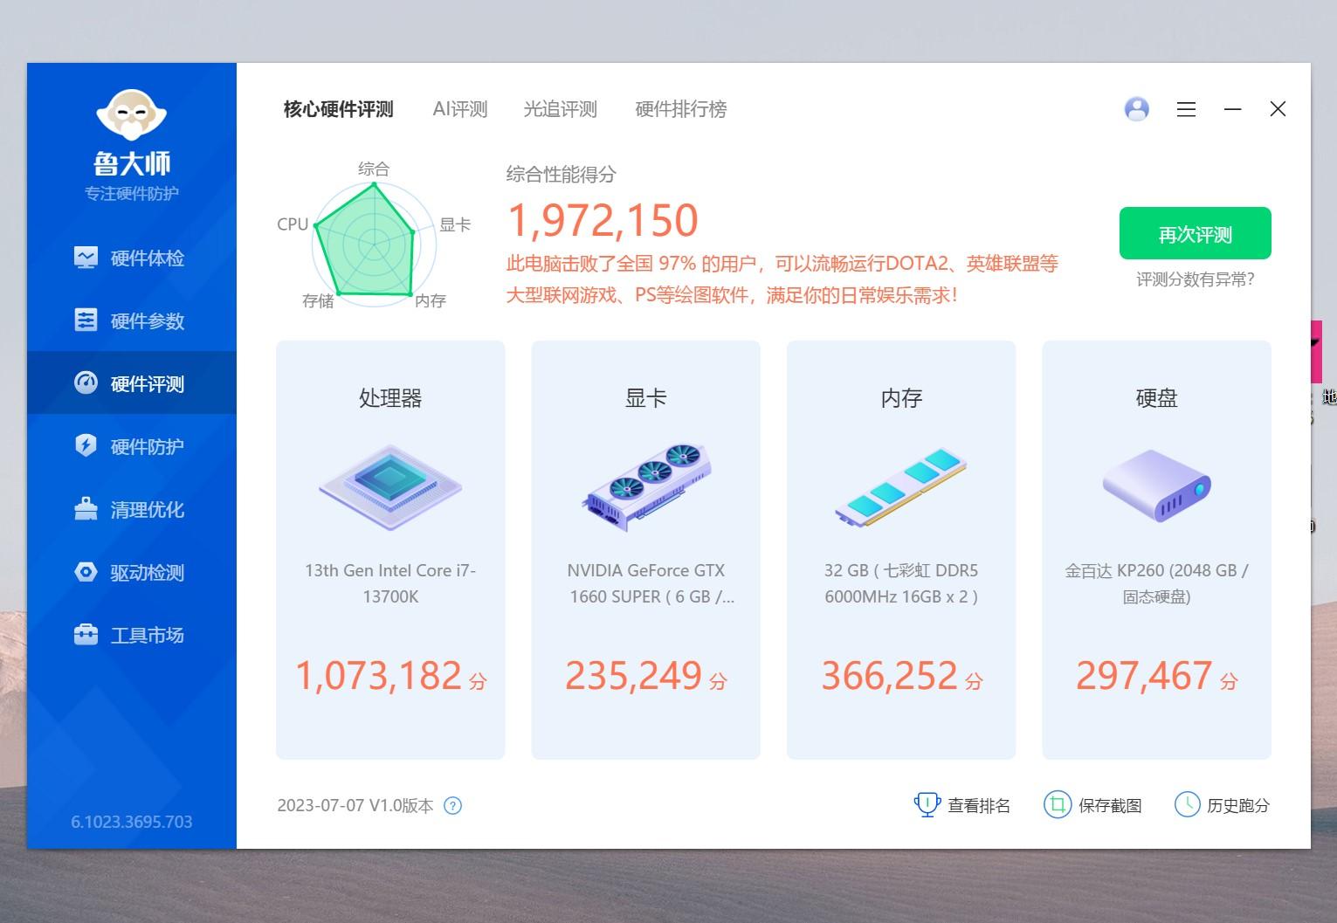1337x923 pixels.
Task: Open 硬件体检 monitor icon in sidebar
Action: coord(86,258)
